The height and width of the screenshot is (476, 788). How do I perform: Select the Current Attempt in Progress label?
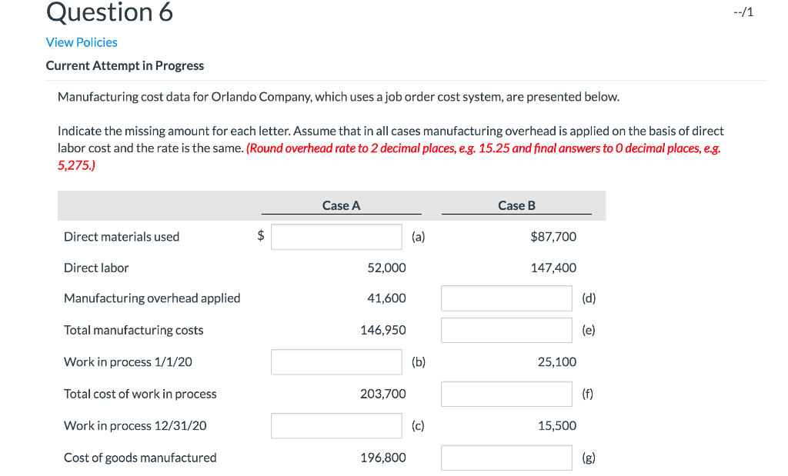pyautogui.click(x=125, y=65)
